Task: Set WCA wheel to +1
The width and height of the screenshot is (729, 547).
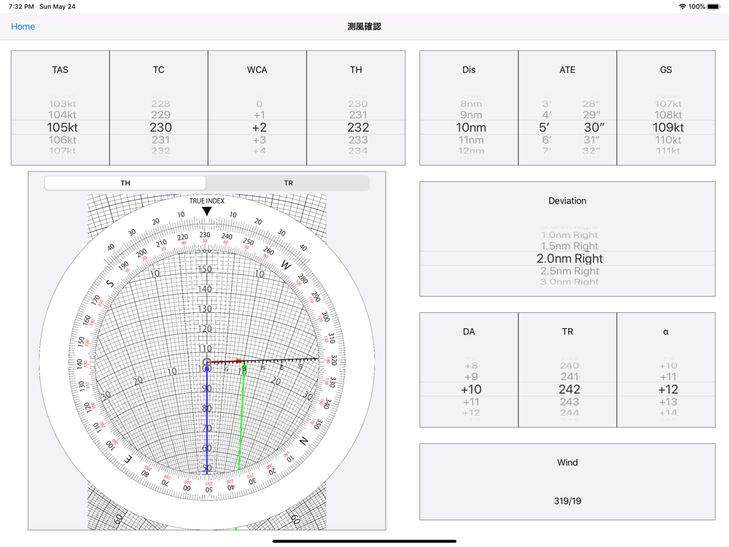Action: 259,115
